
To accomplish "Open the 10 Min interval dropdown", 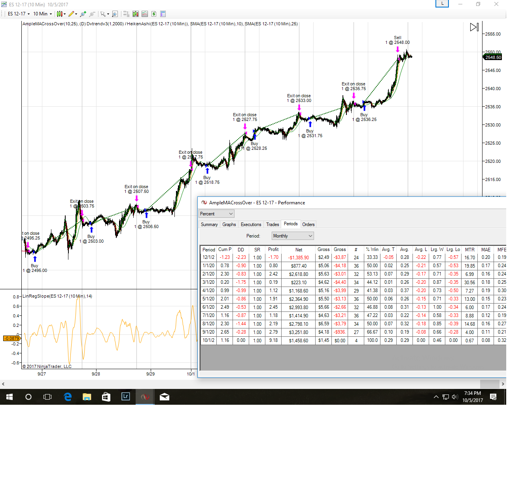I will [x=42, y=14].
